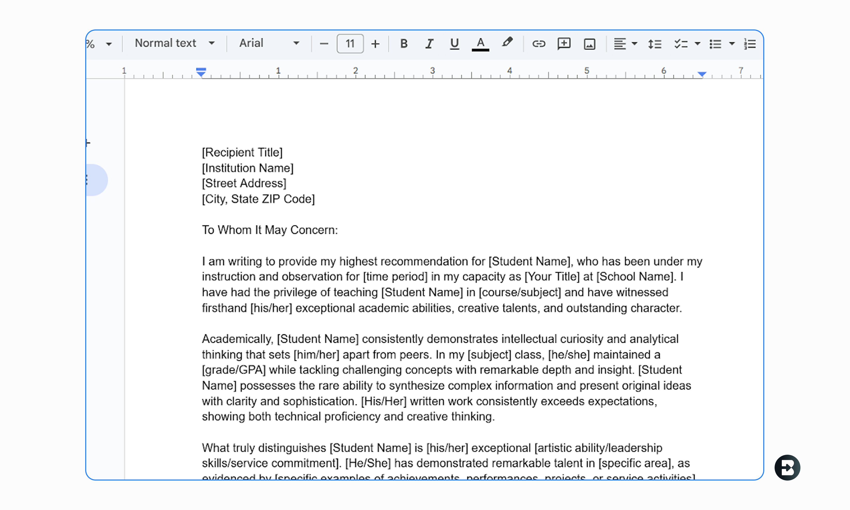Increase font size with plus button
The height and width of the screenshot is (510, 850).
[375, 44]
